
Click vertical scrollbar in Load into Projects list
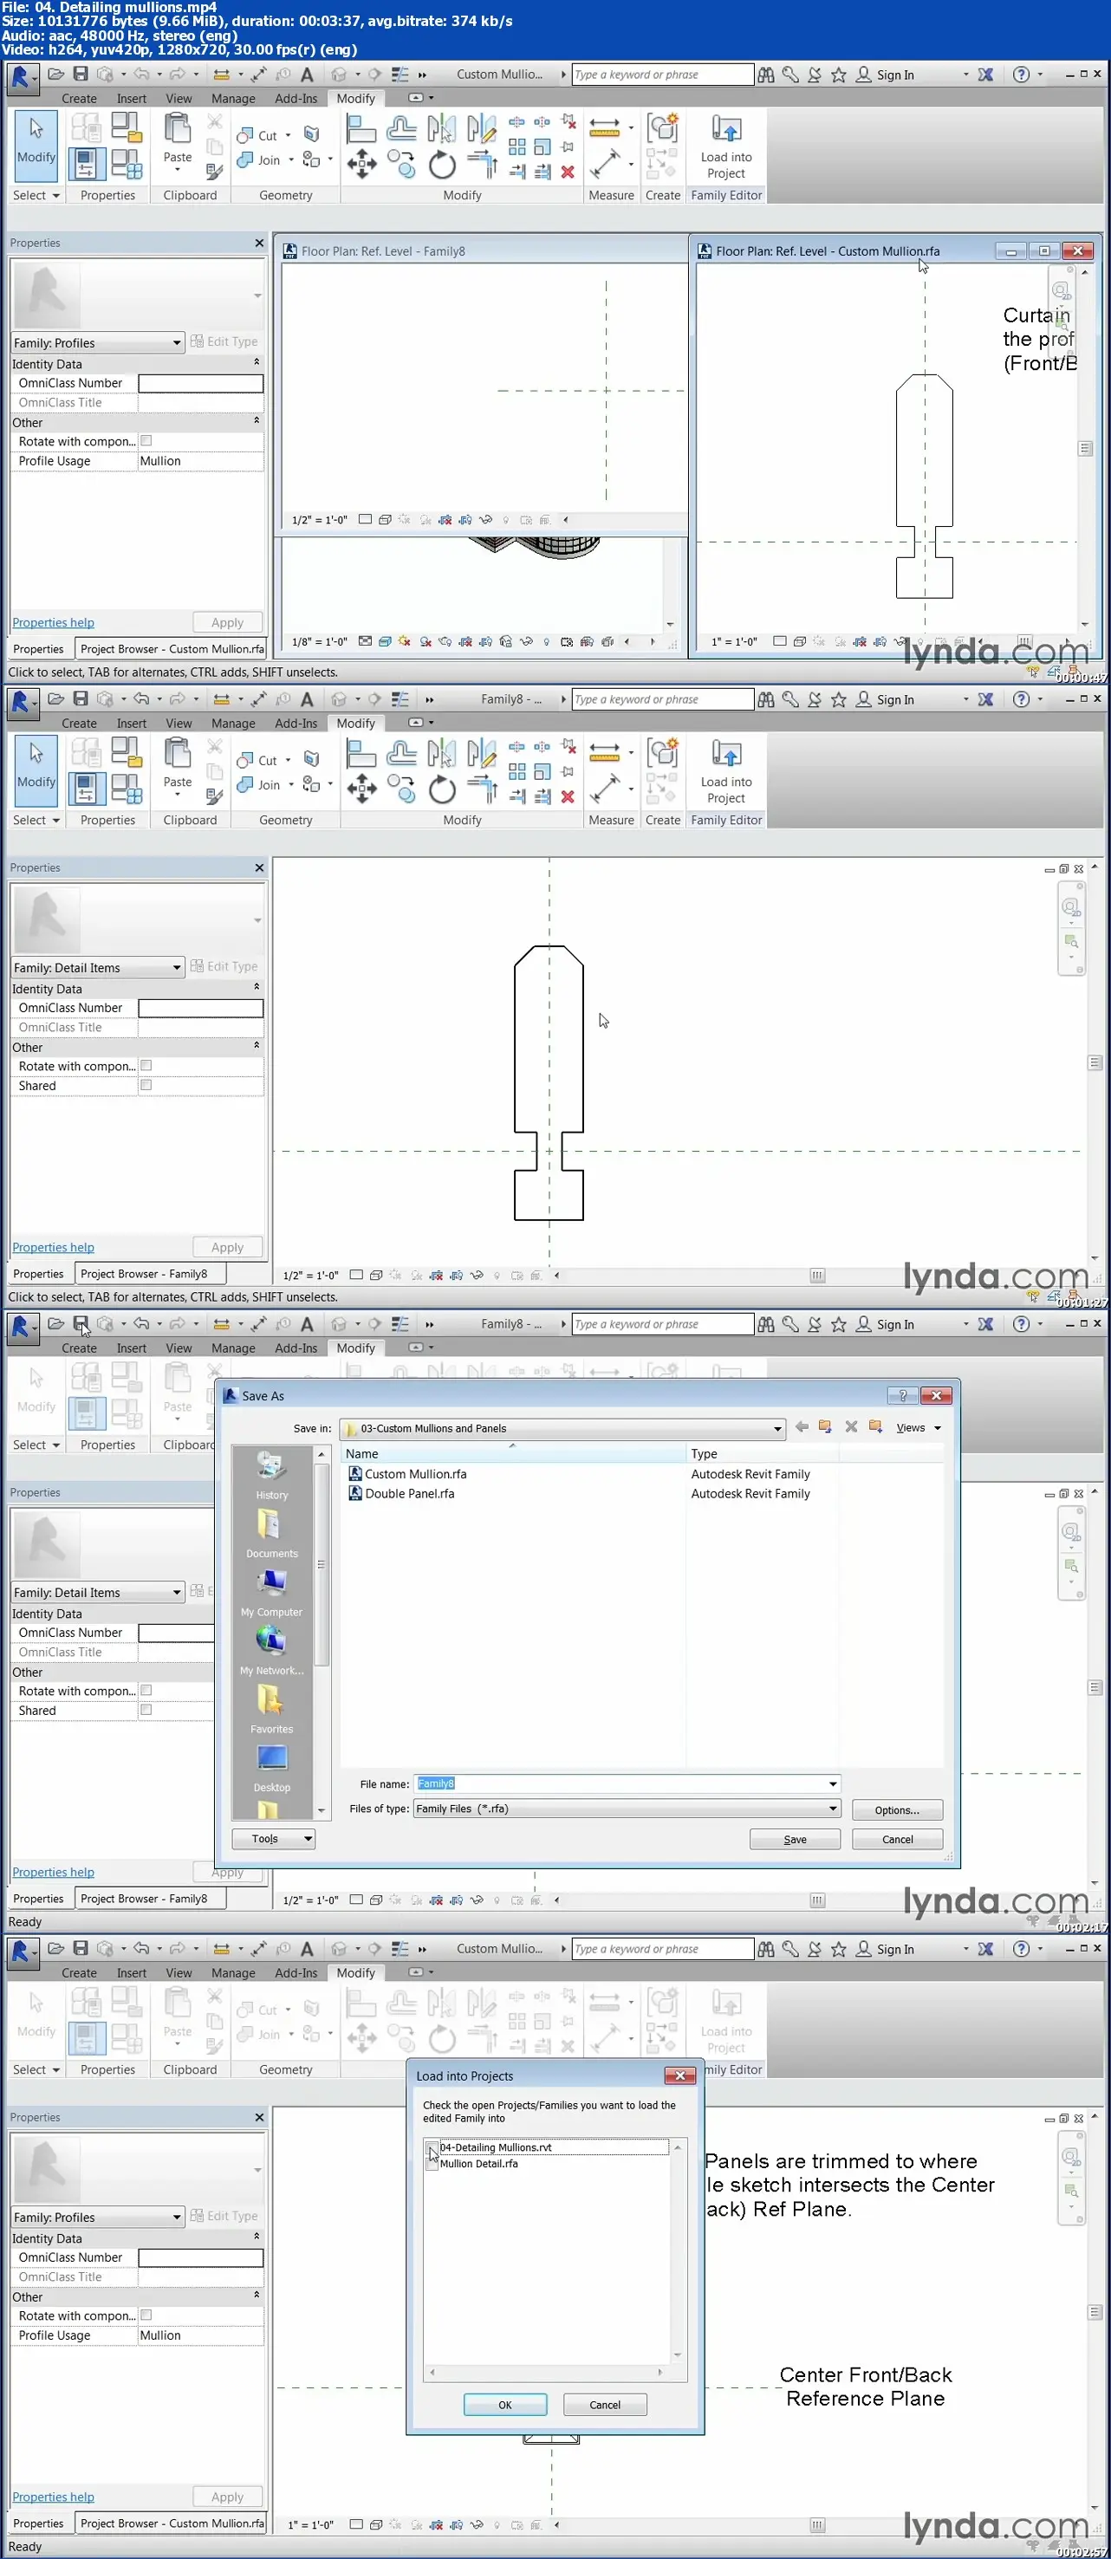[678, 2250]
